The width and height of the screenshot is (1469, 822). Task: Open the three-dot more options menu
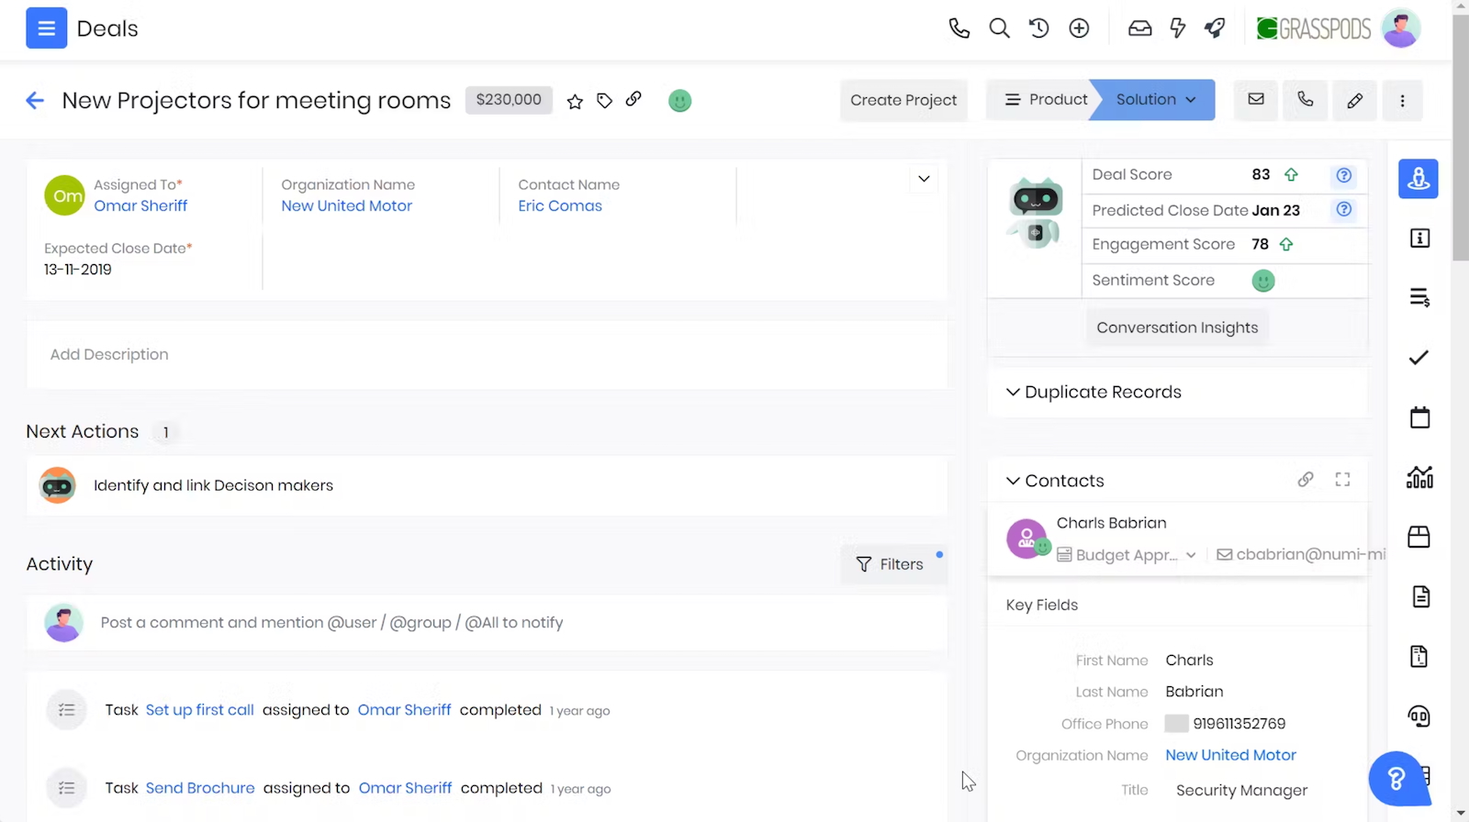(x=1402, y=100)
